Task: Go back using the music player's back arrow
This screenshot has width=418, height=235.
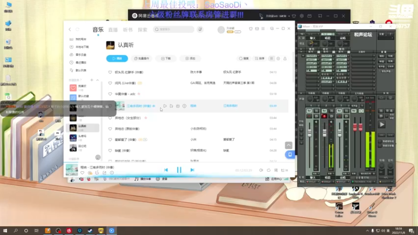Action: [70, 29]
